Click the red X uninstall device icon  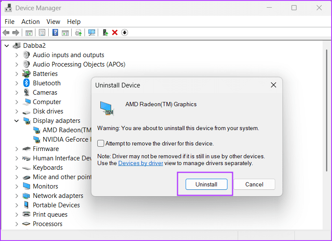[x=115, y=32]
